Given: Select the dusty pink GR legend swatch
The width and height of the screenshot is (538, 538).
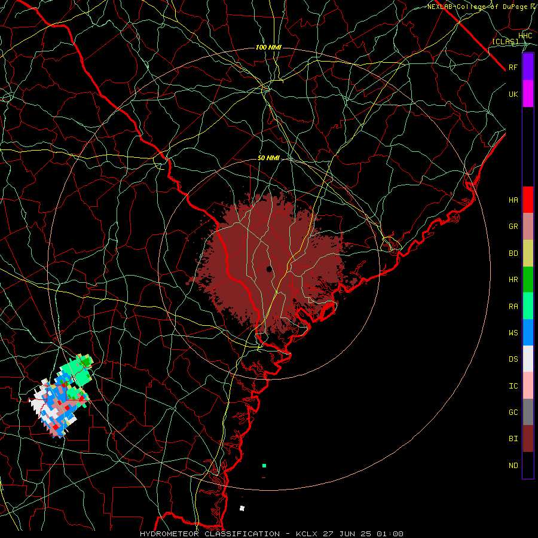Looking at the screenshot, I should 528,227.
